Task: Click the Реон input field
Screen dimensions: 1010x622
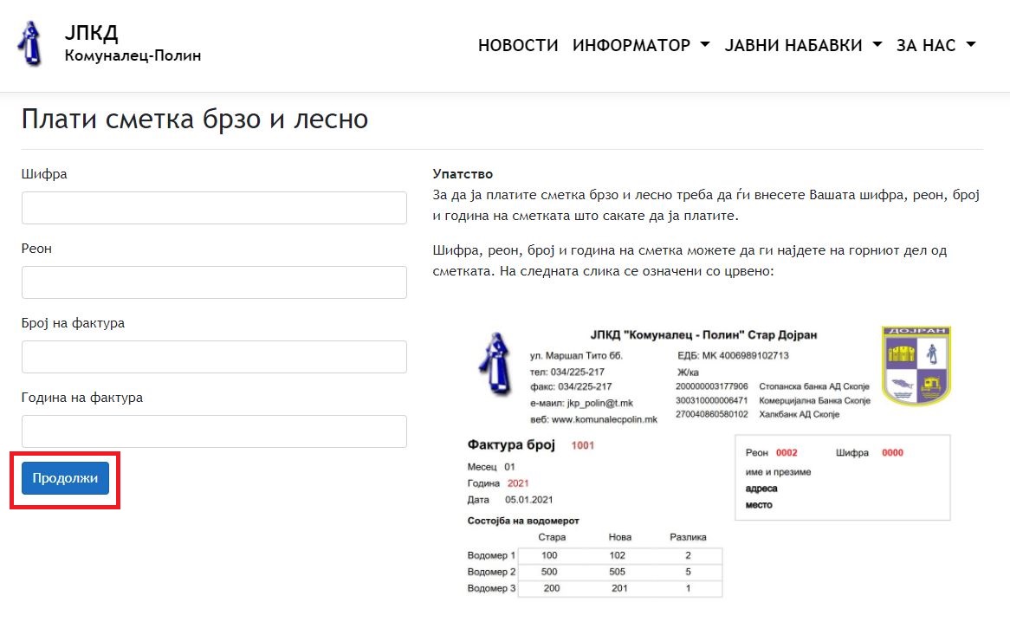Action: 214,282
